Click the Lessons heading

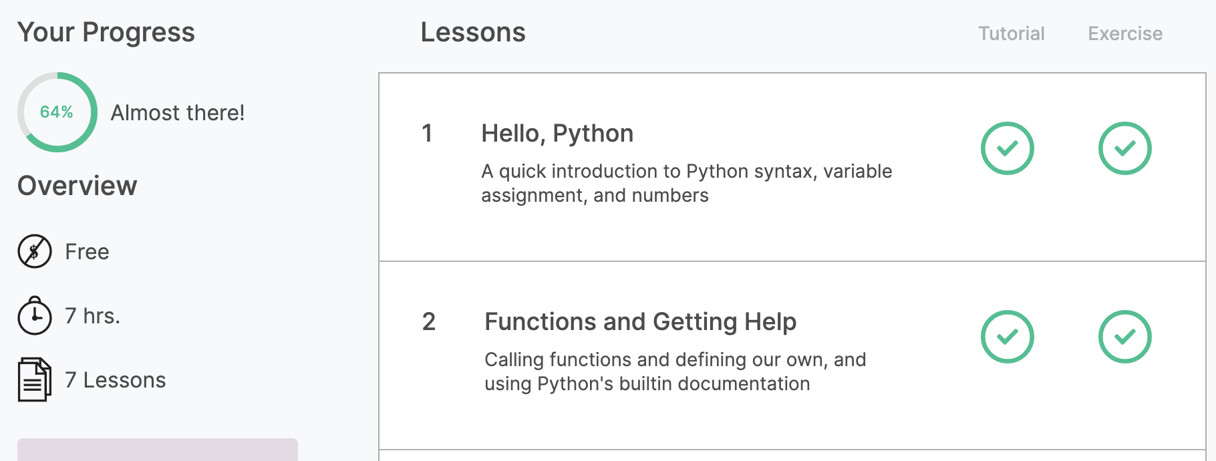point(473,32)
